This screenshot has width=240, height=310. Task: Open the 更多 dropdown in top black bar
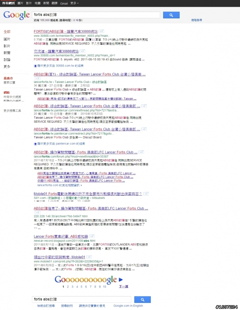tap(75, 3)
